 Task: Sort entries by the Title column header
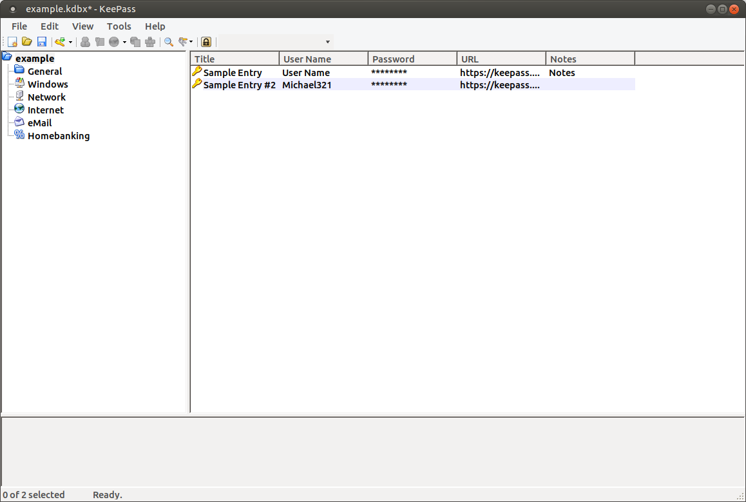click(235, 59)
